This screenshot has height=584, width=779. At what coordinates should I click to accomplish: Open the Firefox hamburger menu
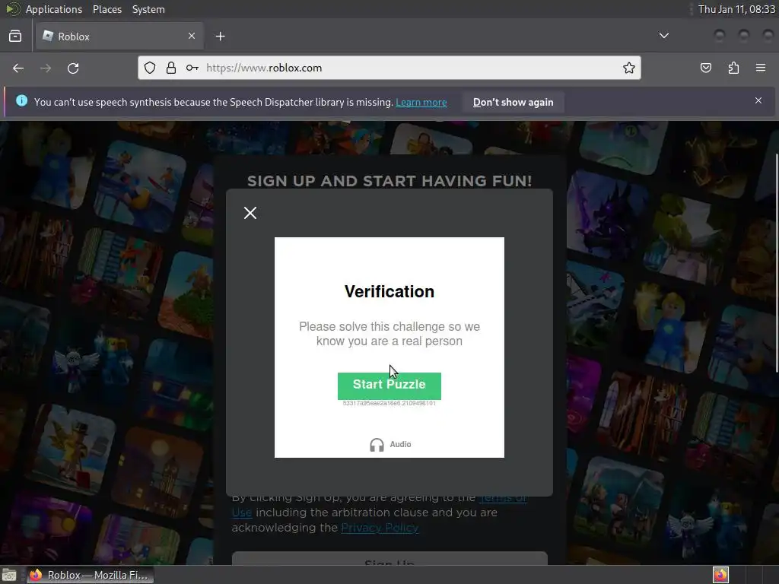pos(761,68)
